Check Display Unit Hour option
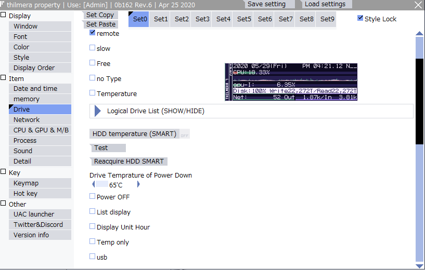The width and height of the screenshot is (425, 270). (x=93, y=226)
